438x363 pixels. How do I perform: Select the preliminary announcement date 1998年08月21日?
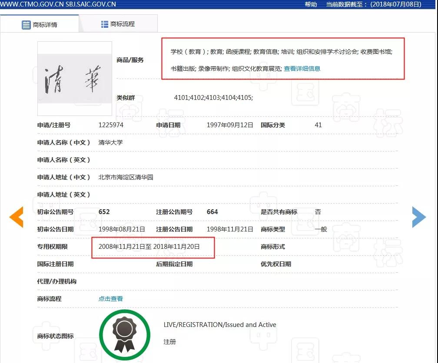tap(122, 229)
